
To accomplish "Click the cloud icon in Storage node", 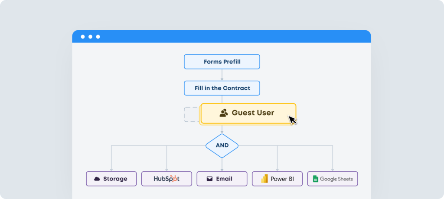I will [97, 179].
